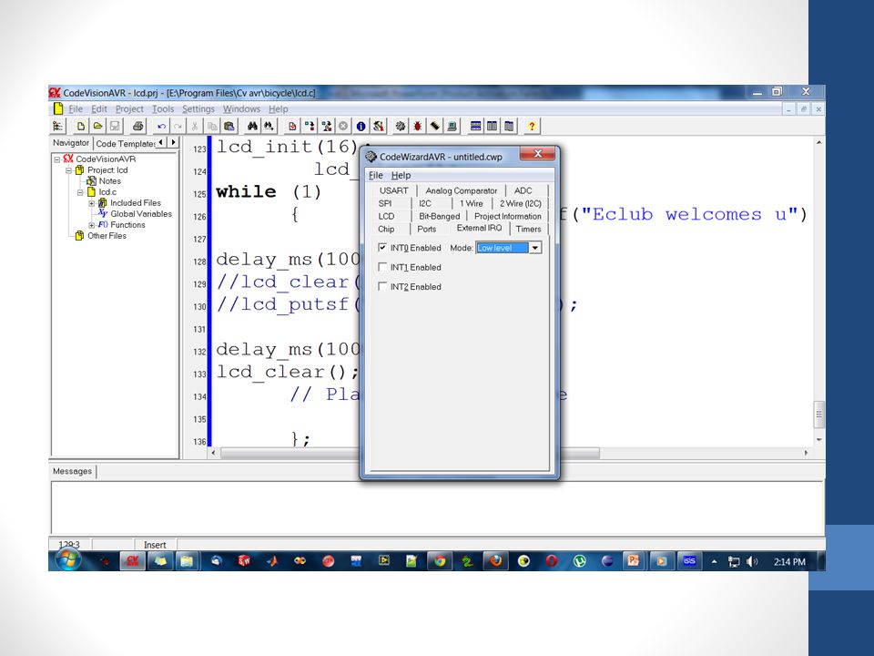
Task: Toggle navigator tree toolbar icon
Action: tap(57, 126)
